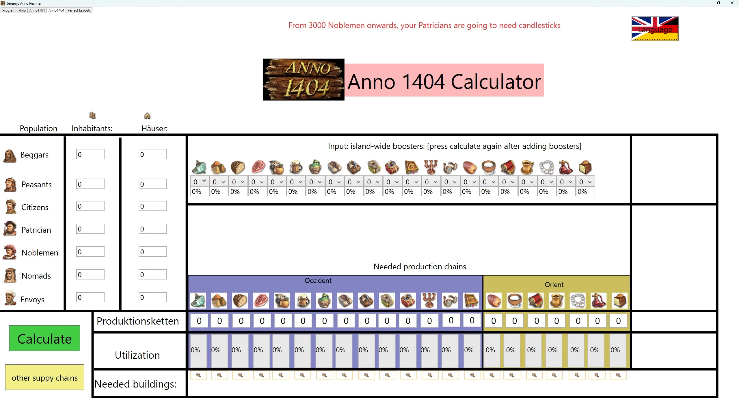Click the beer mug icon in the boosters row
The image size is (739, 402).
(296, 167)
